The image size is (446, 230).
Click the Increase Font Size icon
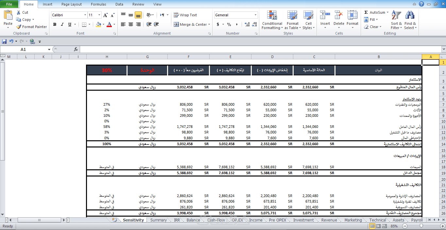tap(106, 15)
